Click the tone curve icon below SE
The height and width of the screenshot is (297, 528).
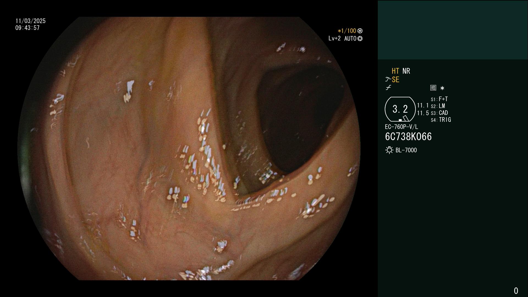coord(388,88)
